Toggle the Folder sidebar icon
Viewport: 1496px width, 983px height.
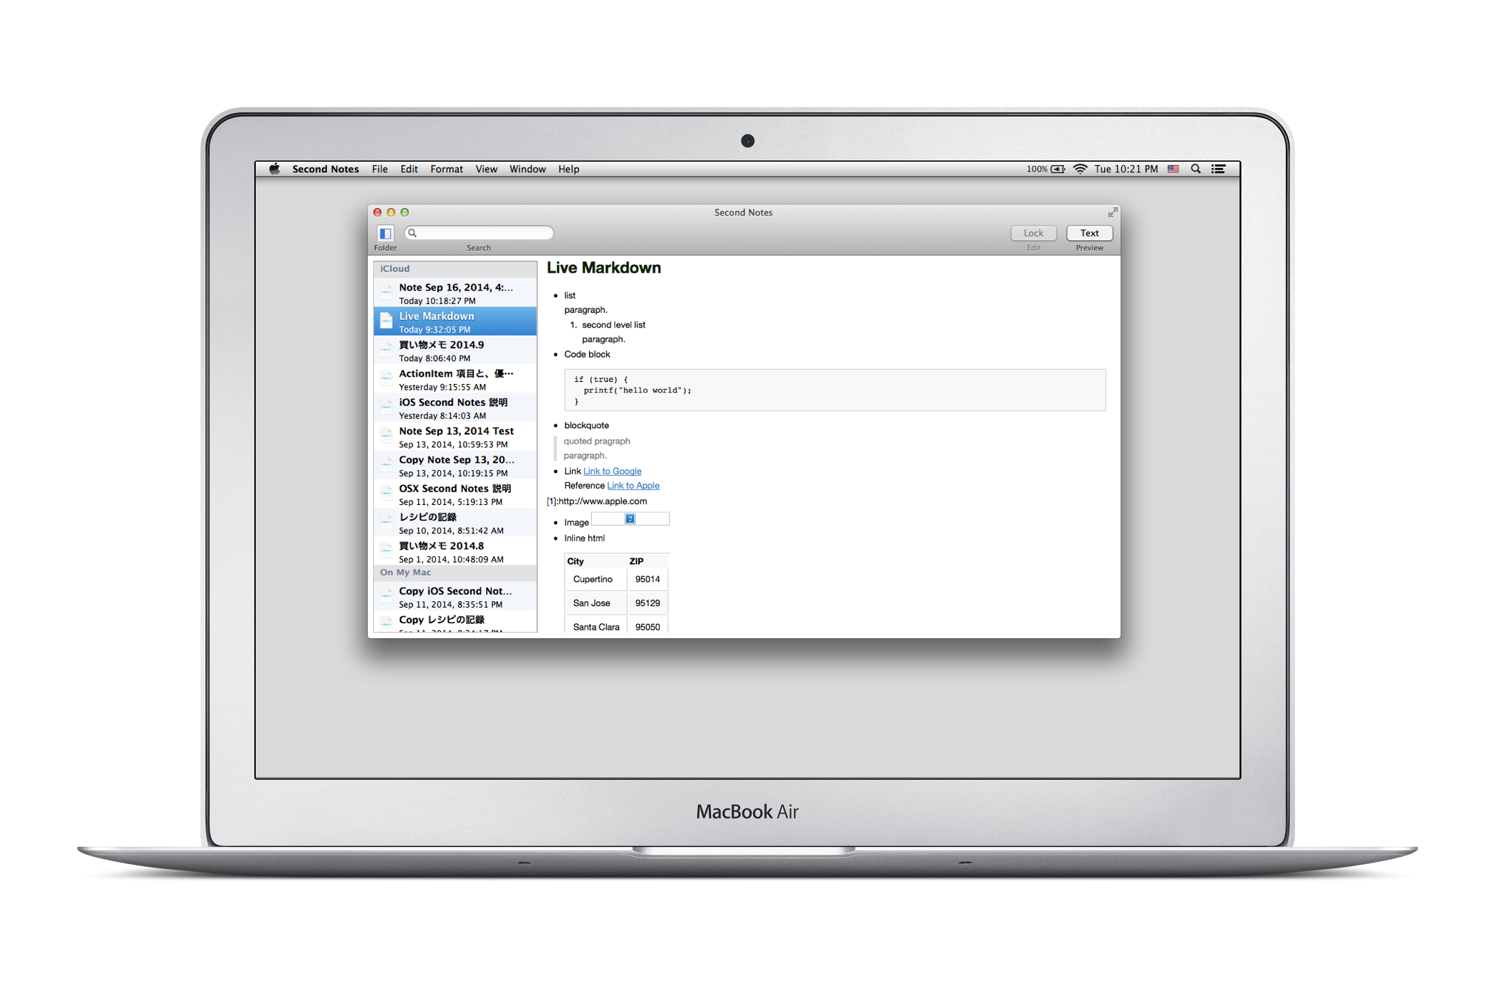pos(385,233)
